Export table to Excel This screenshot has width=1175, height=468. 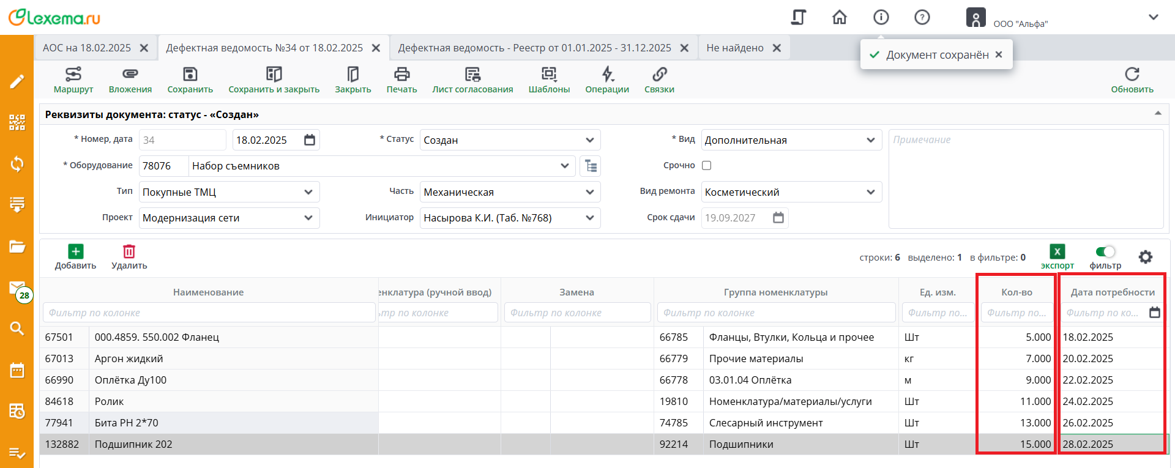tap(1057, 252)
